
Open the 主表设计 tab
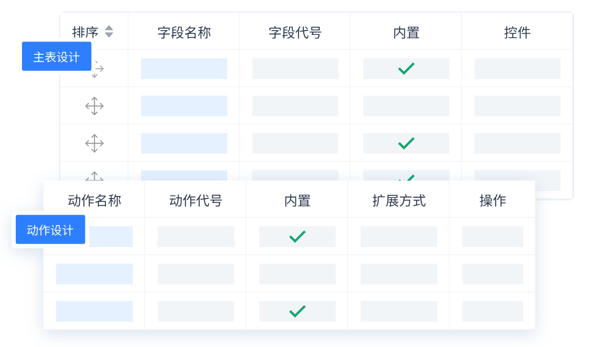[56, 56]
